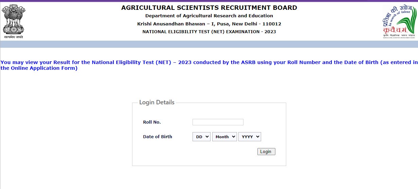Image resolution: width=418 pixels, height=189 pixels.
Task: Click the Date of Birth label
Action: [x=158, y=137]
